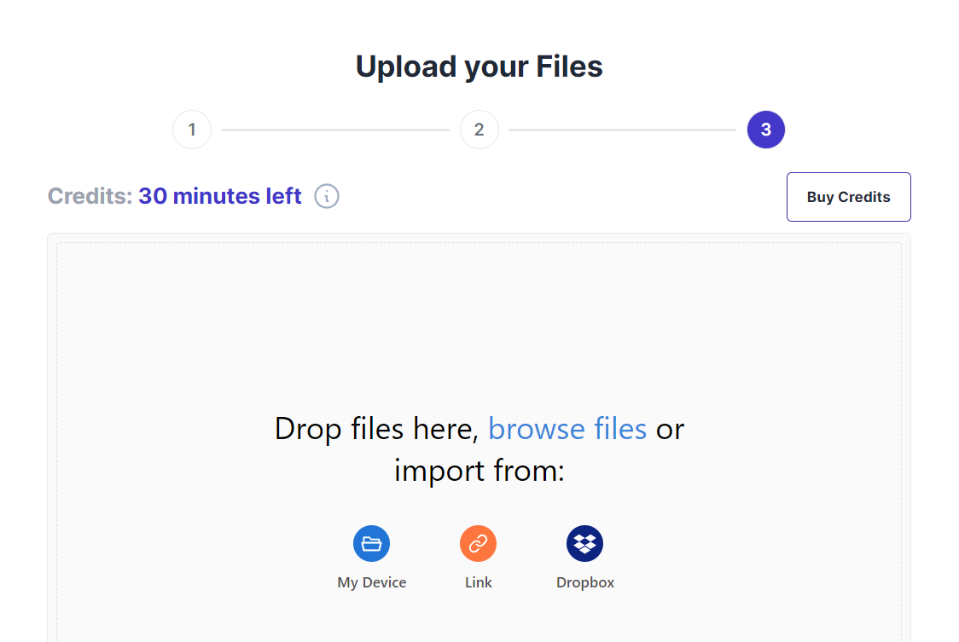The image size is (959, 642).
Task: Click the blue My Device folder icon
Action: (371, 543)
